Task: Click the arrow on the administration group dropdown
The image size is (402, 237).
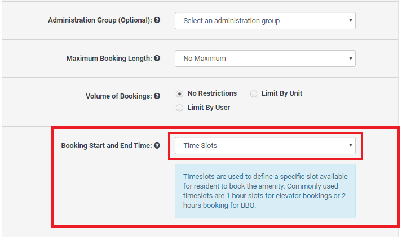Action: pos(350,21)
